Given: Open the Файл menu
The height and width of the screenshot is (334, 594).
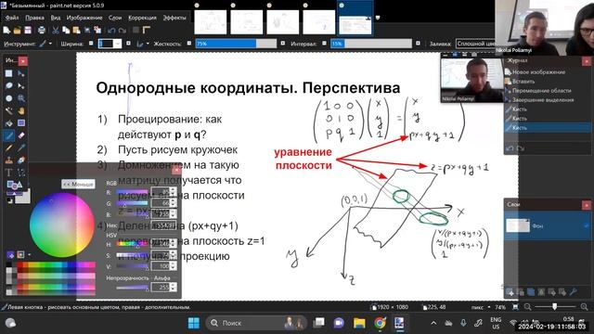Looking at the screenshot, I should pyautogui.click(x=12, y=18).
